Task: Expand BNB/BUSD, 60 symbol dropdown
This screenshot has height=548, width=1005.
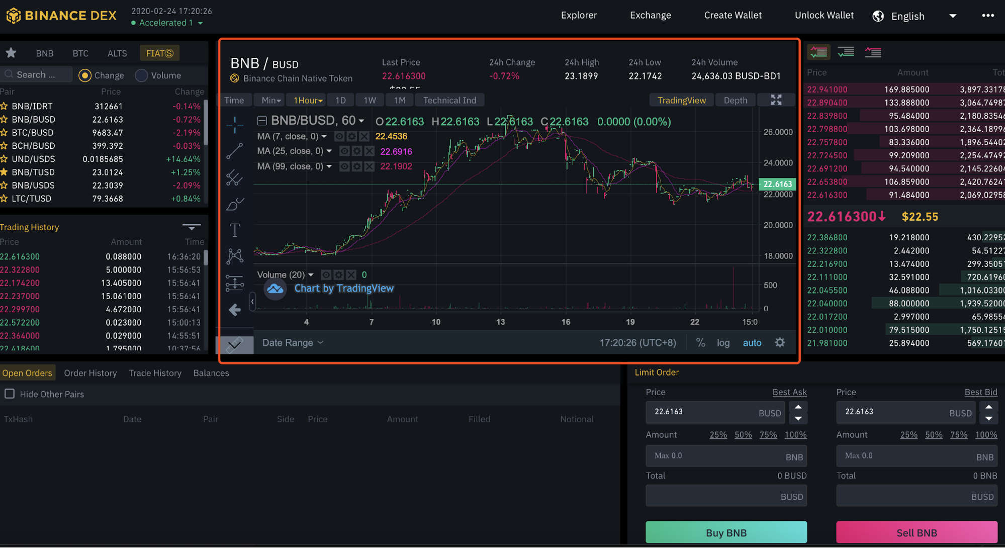Action: point(361,121)
